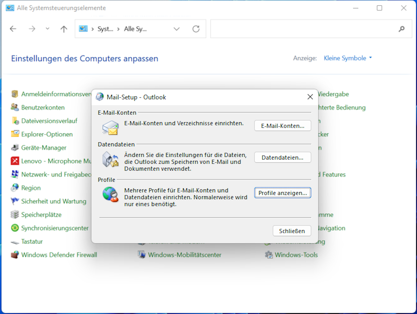This screenshot has height=314, width=417.
Task: Click the Alle Sy... breadcrumb segment
Action: pos(135,29)
